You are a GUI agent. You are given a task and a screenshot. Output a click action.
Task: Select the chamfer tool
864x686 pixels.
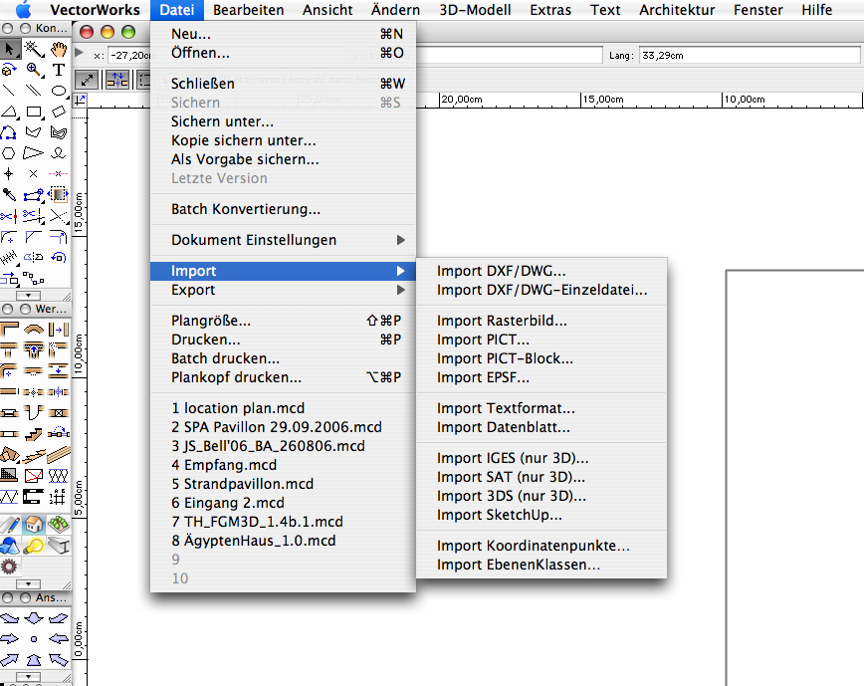click(34, 237)
